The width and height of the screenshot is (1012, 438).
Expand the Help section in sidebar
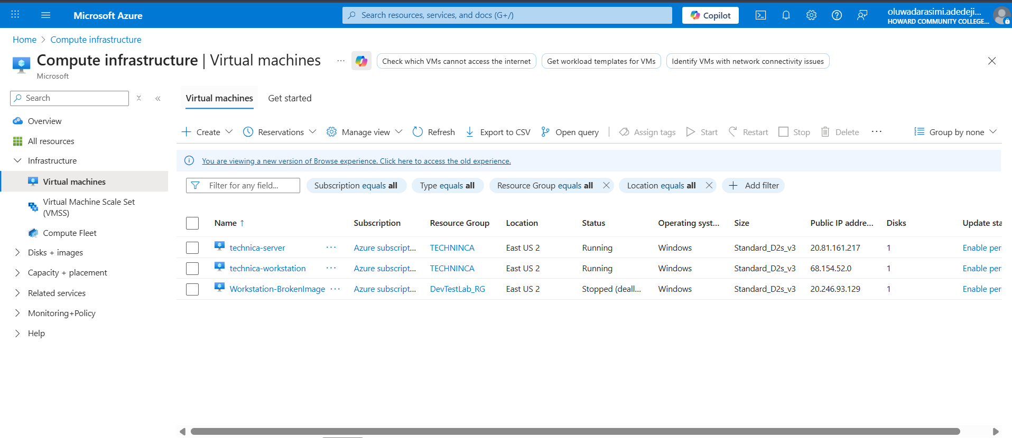[x=17, y=333]
